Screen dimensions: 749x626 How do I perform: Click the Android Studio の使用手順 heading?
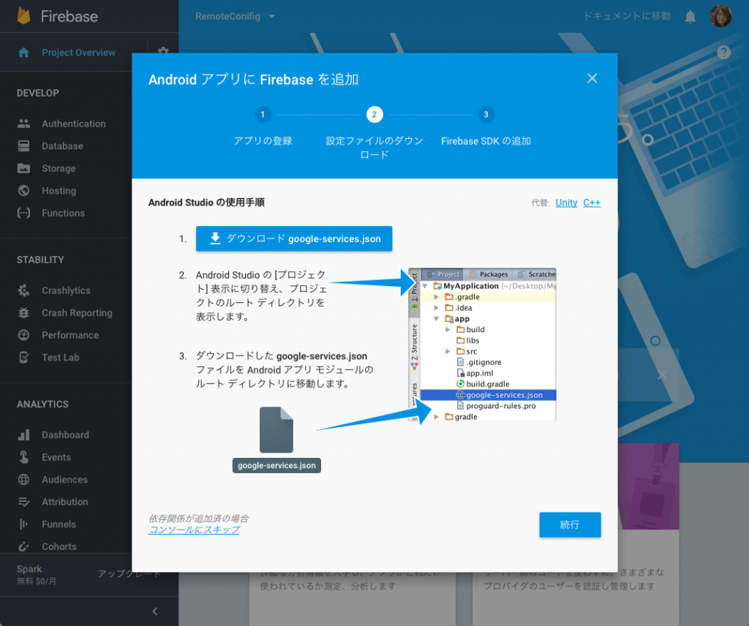coord(206,203)
